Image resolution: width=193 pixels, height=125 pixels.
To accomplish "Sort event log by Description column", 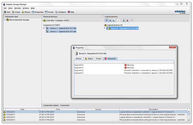I will click(153, 109).
